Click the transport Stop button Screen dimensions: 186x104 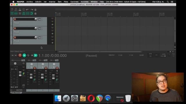[x=32, y=55]
